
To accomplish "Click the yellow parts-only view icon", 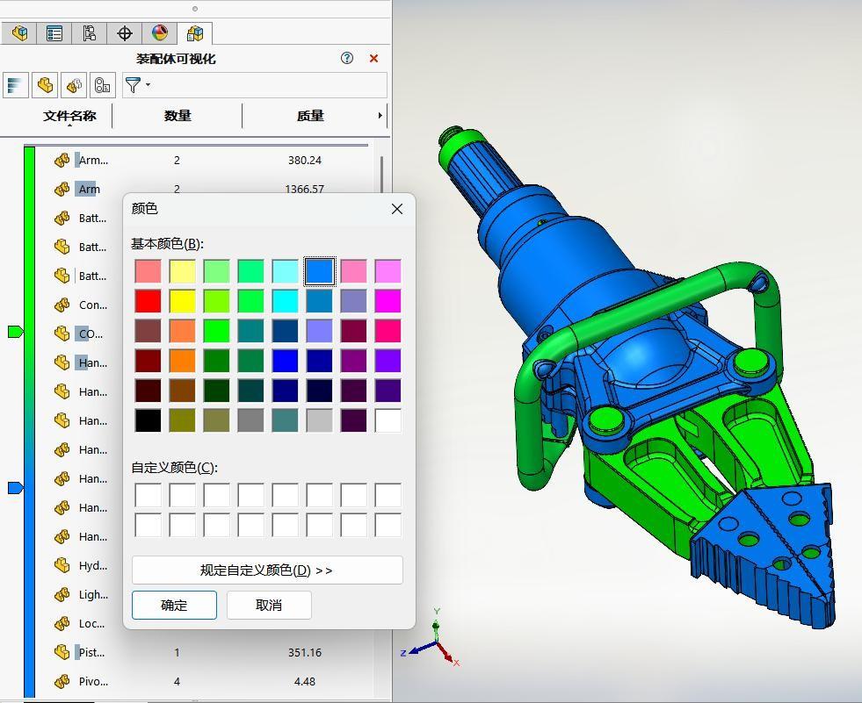I will pyautogui.click(x=45, y=85).
